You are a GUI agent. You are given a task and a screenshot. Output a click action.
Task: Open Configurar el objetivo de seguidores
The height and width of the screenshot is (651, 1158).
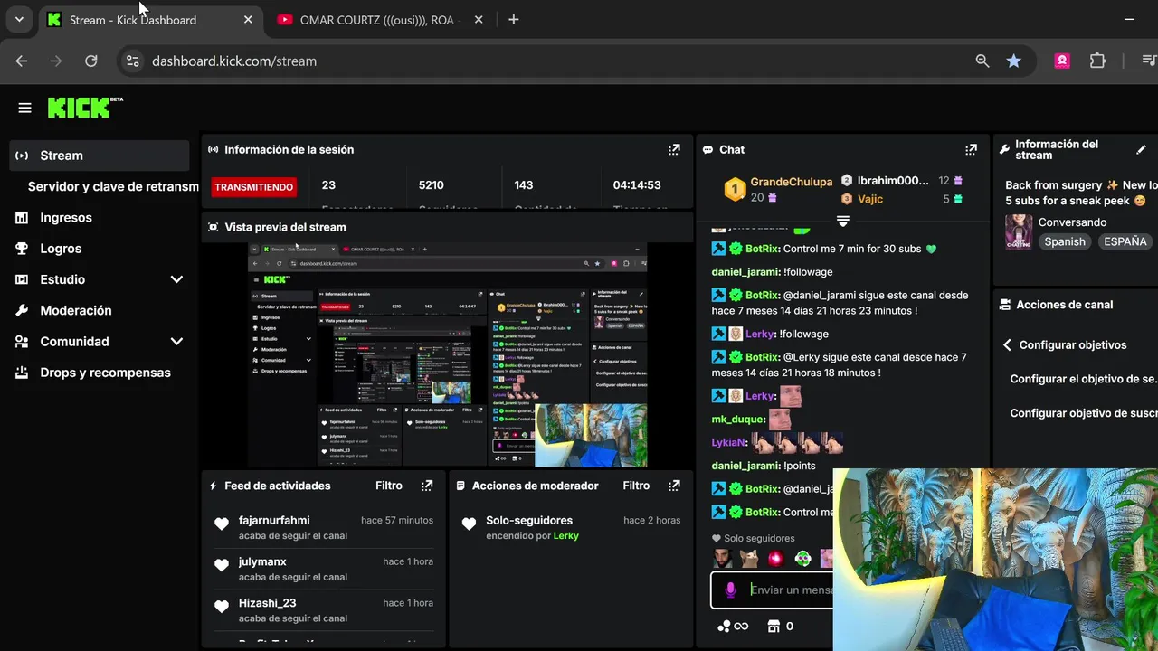pos(1083,379)
